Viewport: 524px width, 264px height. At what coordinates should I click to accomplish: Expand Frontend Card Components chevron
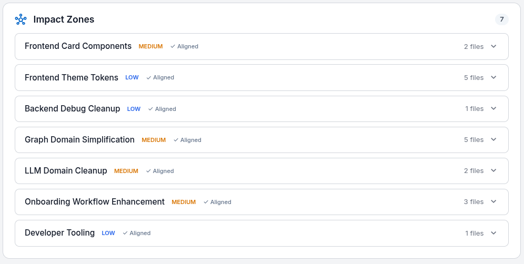[x=493, y=46]
